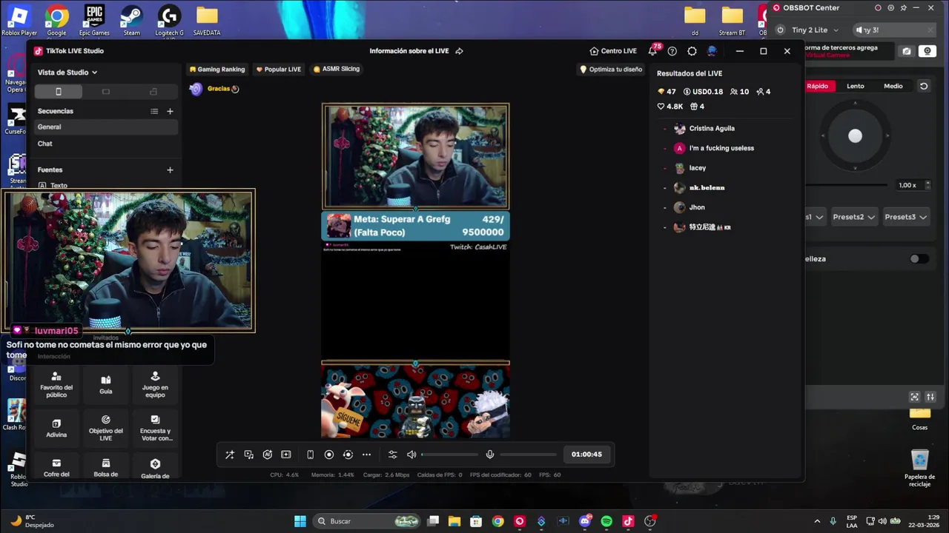
Task: Click the replay capture circular icon
Action: tap(348, 455)
